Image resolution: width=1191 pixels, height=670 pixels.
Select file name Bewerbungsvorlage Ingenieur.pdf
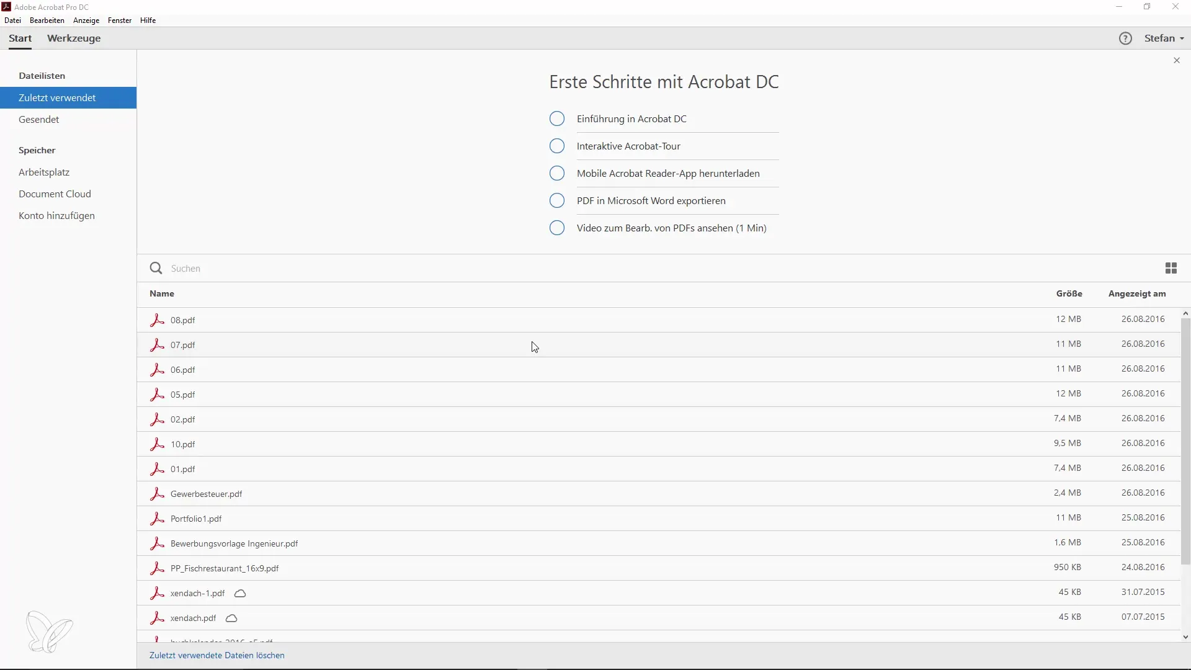point(234,543)
